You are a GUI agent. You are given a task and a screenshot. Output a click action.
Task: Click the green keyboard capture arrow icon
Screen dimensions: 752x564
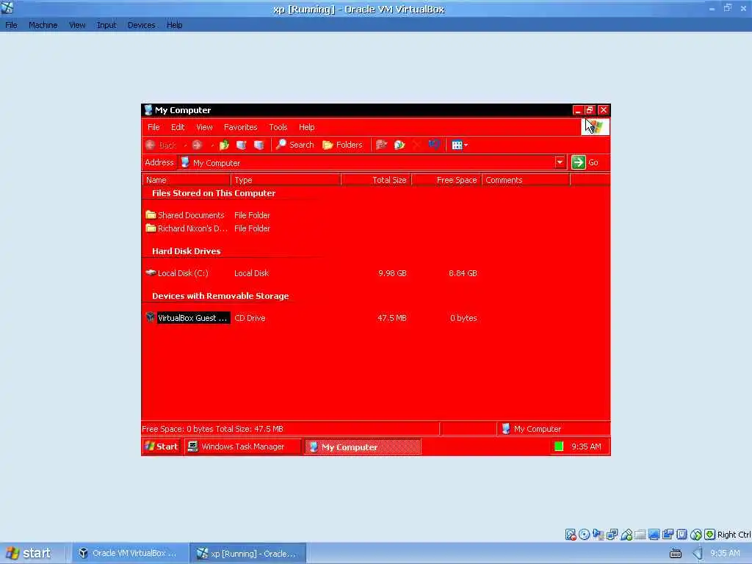[710, 535]
